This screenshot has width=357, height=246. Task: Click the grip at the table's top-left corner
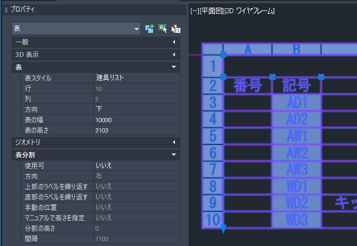click(x=223, y=54)
